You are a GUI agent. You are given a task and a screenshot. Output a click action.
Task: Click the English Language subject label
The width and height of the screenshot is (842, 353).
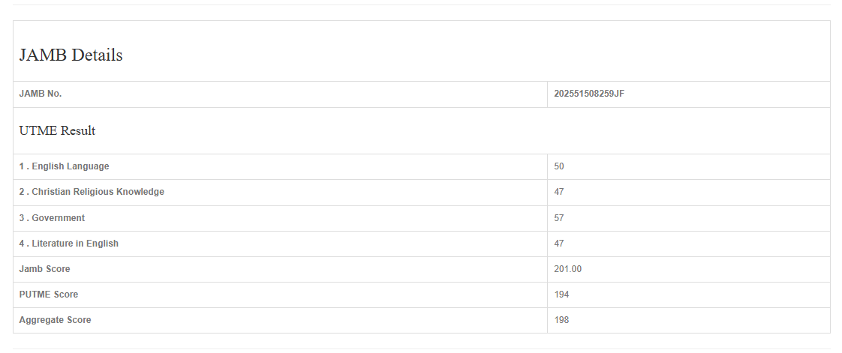pos(64,166)
